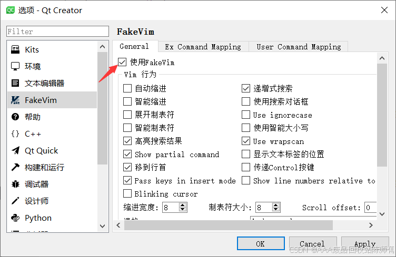Toggle Use wrapscan checkbox
The width and height of the screenshot is (396, 257).
(246, 141)
